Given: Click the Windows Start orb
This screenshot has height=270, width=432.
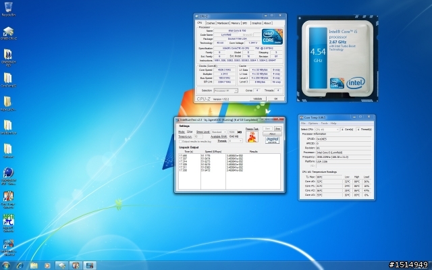Looking at the screenshot, I should [x=6, y=265].
